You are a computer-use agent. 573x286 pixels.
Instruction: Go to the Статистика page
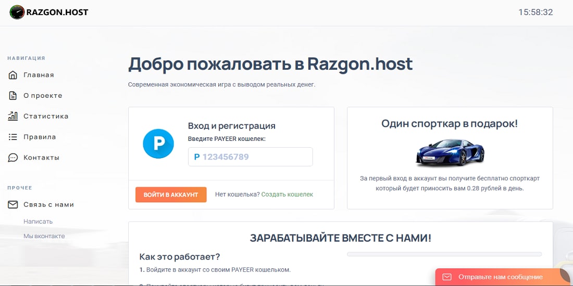[x=46, y=116]
